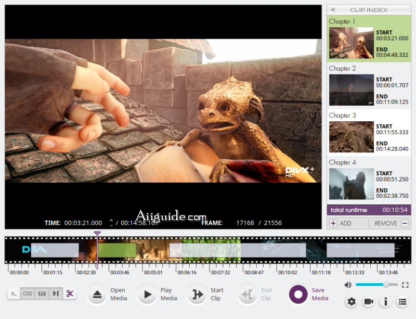Collapse the Clip Index panel arrow

click(332, 10)
